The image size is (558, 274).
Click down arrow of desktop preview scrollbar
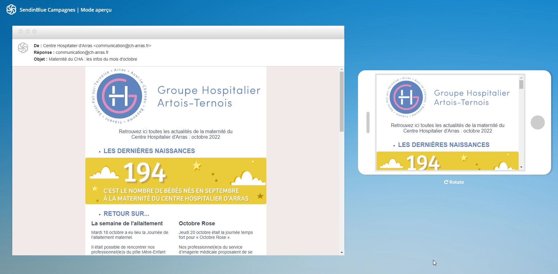(342, 253)
